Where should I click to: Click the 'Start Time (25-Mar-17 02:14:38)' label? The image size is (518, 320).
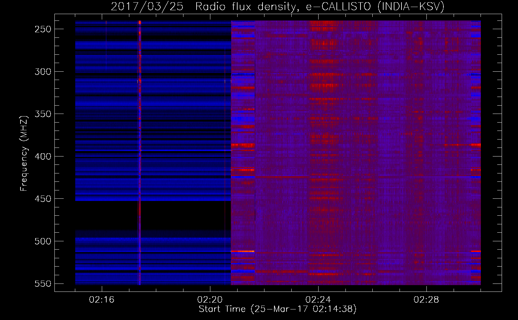pyautogui.click(x=278, y=309)
